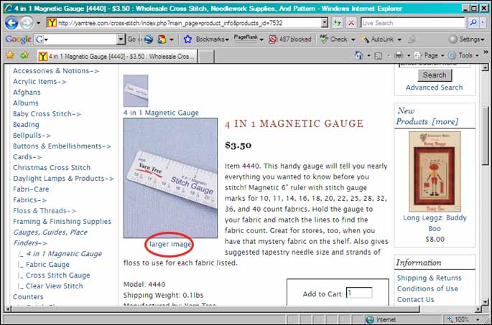Expand the AutoLink dropdown arrow

[399, 39]
